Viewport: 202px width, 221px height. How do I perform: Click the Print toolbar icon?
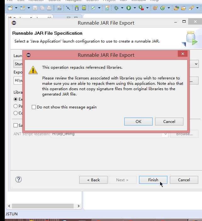(49, 8)
